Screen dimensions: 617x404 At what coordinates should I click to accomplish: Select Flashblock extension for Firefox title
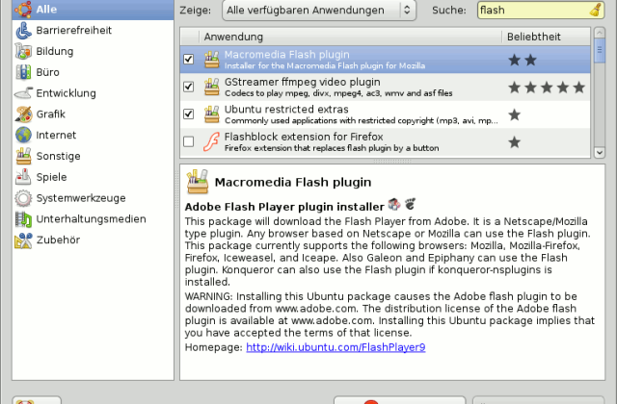tap(304, 137)
